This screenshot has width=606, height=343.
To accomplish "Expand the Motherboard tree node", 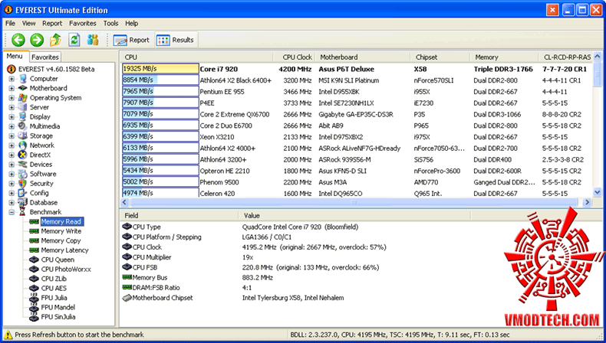I will coord(12,88).
